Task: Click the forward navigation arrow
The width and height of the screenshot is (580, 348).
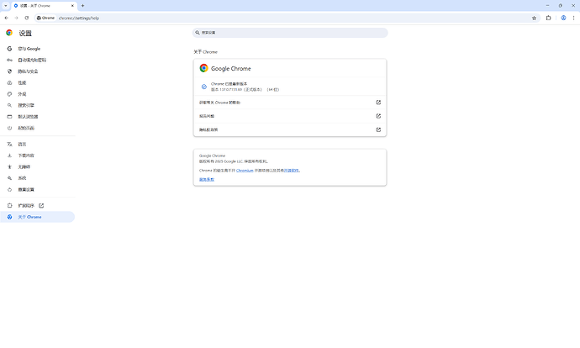Action: (x=16, y=18)
